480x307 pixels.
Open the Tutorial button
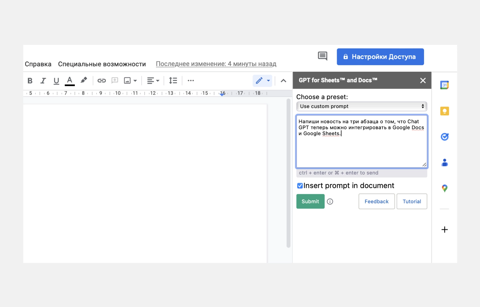point(412,201)
